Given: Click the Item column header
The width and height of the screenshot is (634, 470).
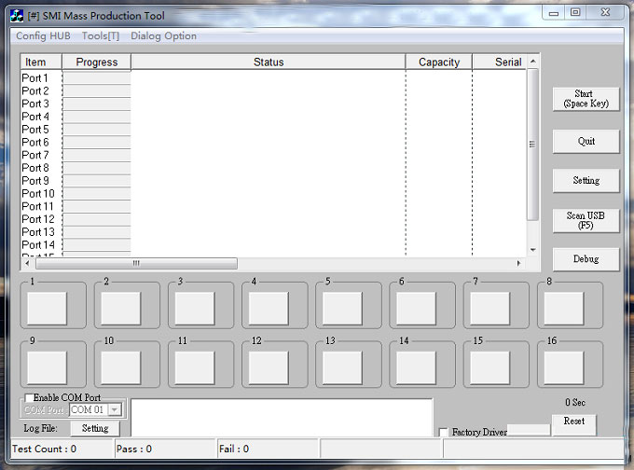Looking at the screenshot, I should click(41, 62).
